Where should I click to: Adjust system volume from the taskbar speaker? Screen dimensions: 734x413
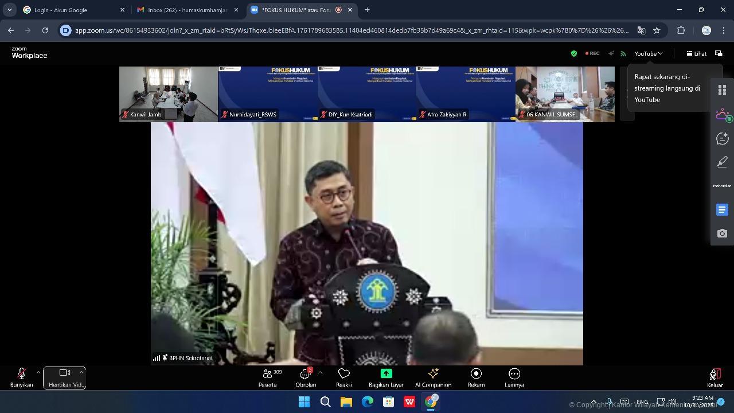coord(671,402)
